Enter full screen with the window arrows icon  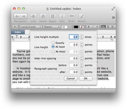click(x=113, y=9)
